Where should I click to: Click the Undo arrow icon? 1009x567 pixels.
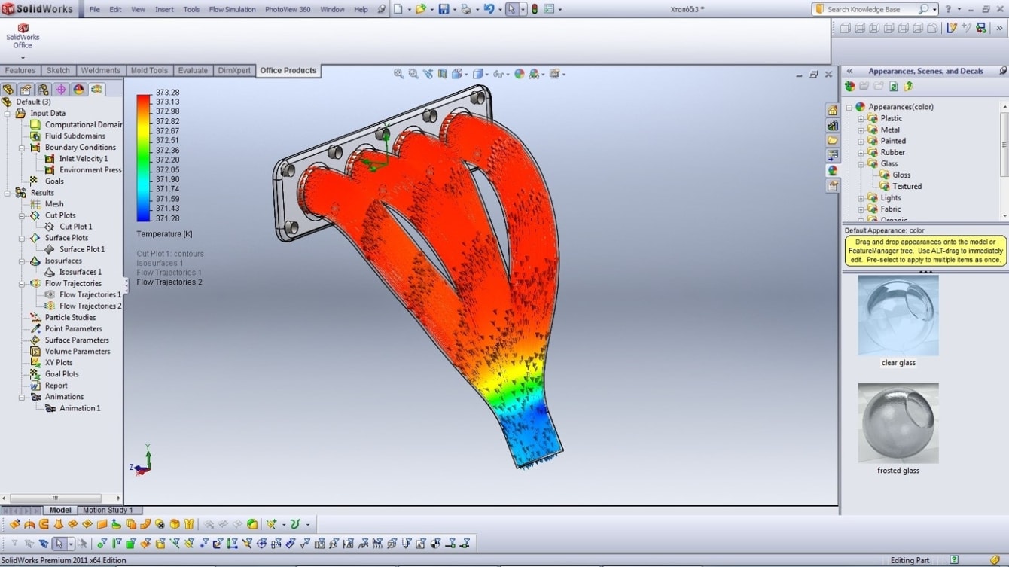[x=489, y=9]
